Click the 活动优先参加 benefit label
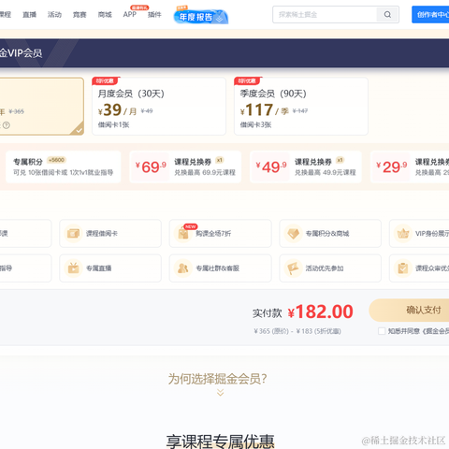The width and height of the screenshot is (449, 449). (325, 268)
